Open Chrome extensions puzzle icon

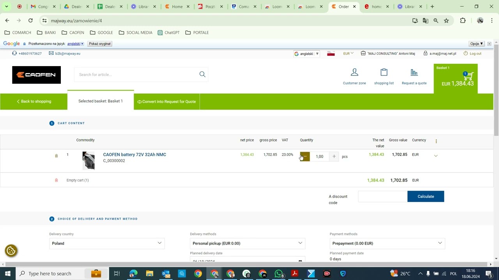(x=463, y=21)
